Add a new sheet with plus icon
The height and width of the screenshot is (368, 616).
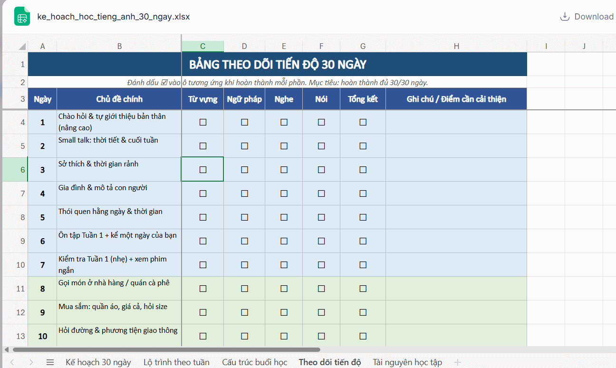tap(458, 362)
